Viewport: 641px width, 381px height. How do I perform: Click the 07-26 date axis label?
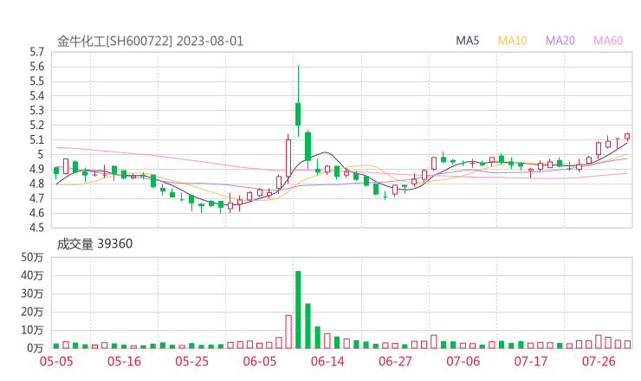click(x=599, y=361)
